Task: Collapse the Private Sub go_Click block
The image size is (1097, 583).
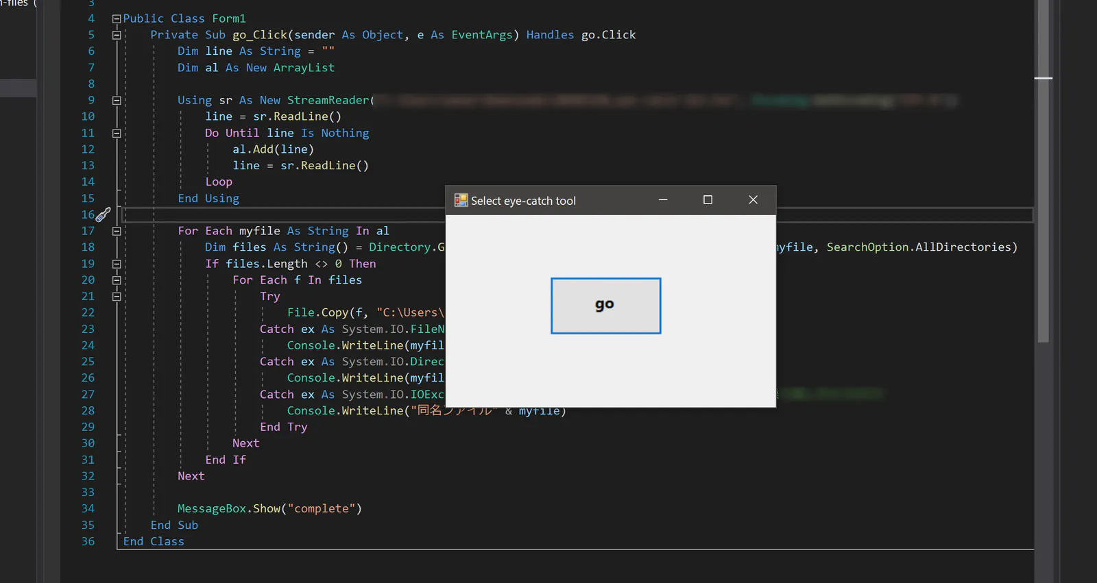Action: [x=117, y=35]
